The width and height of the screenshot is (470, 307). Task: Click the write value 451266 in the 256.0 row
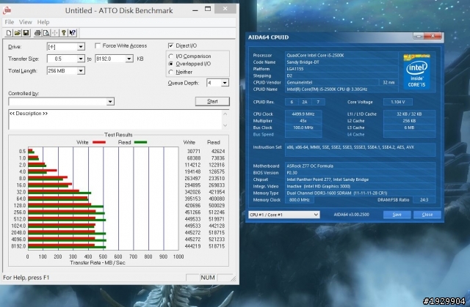point(192,212)
